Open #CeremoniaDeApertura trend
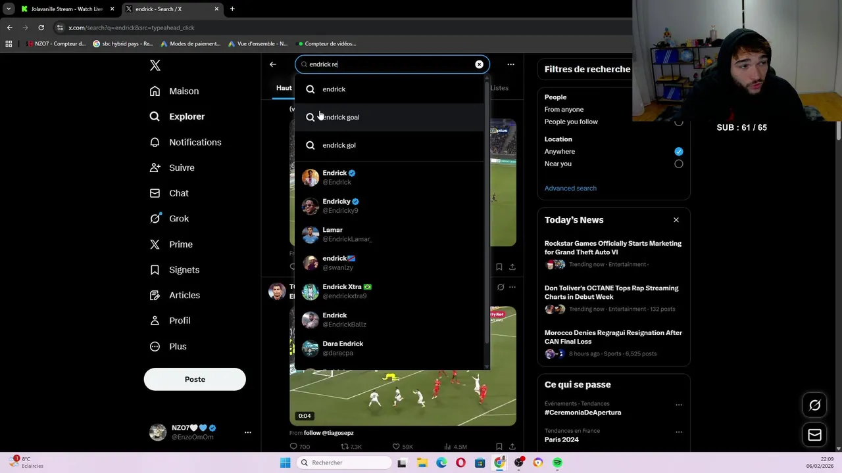The image size is (842, 473). [583, 413]
